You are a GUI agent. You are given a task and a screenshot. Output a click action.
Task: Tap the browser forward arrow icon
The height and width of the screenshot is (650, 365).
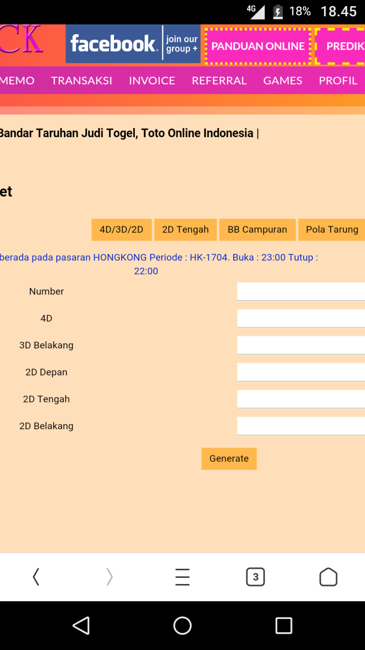[x=109, y=577]
